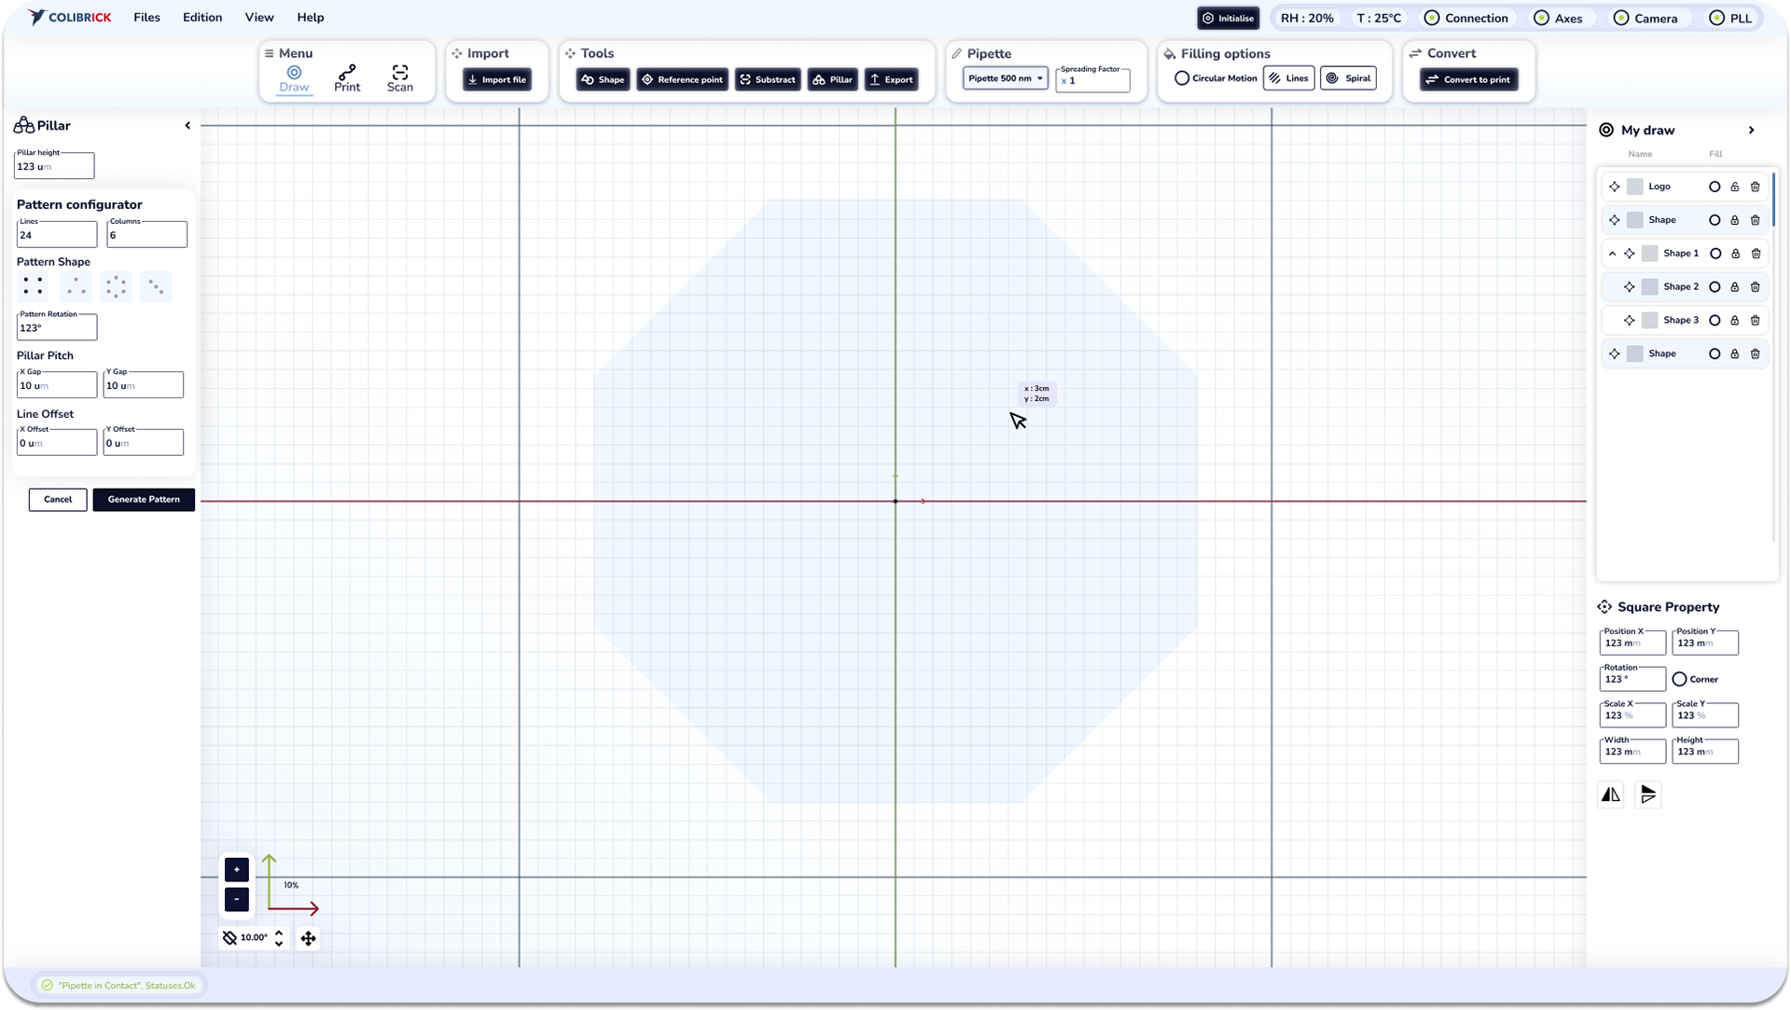This screenshot has width=1791, height=1010.
Task: Open the Pipette 500 nm dropdown
Action: pyautogui.click(x=1005, y=78)
